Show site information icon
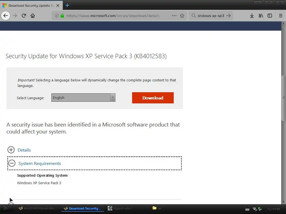This screenshot has width=286, height=214. coord(57,16)
